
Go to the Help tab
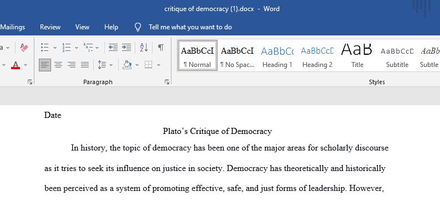point(111,27)
